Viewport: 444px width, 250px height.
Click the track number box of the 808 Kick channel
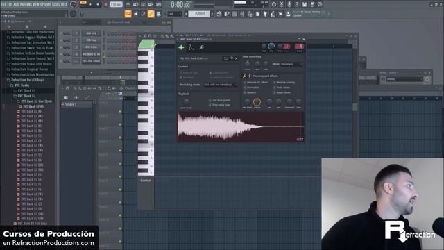(76, 33)
